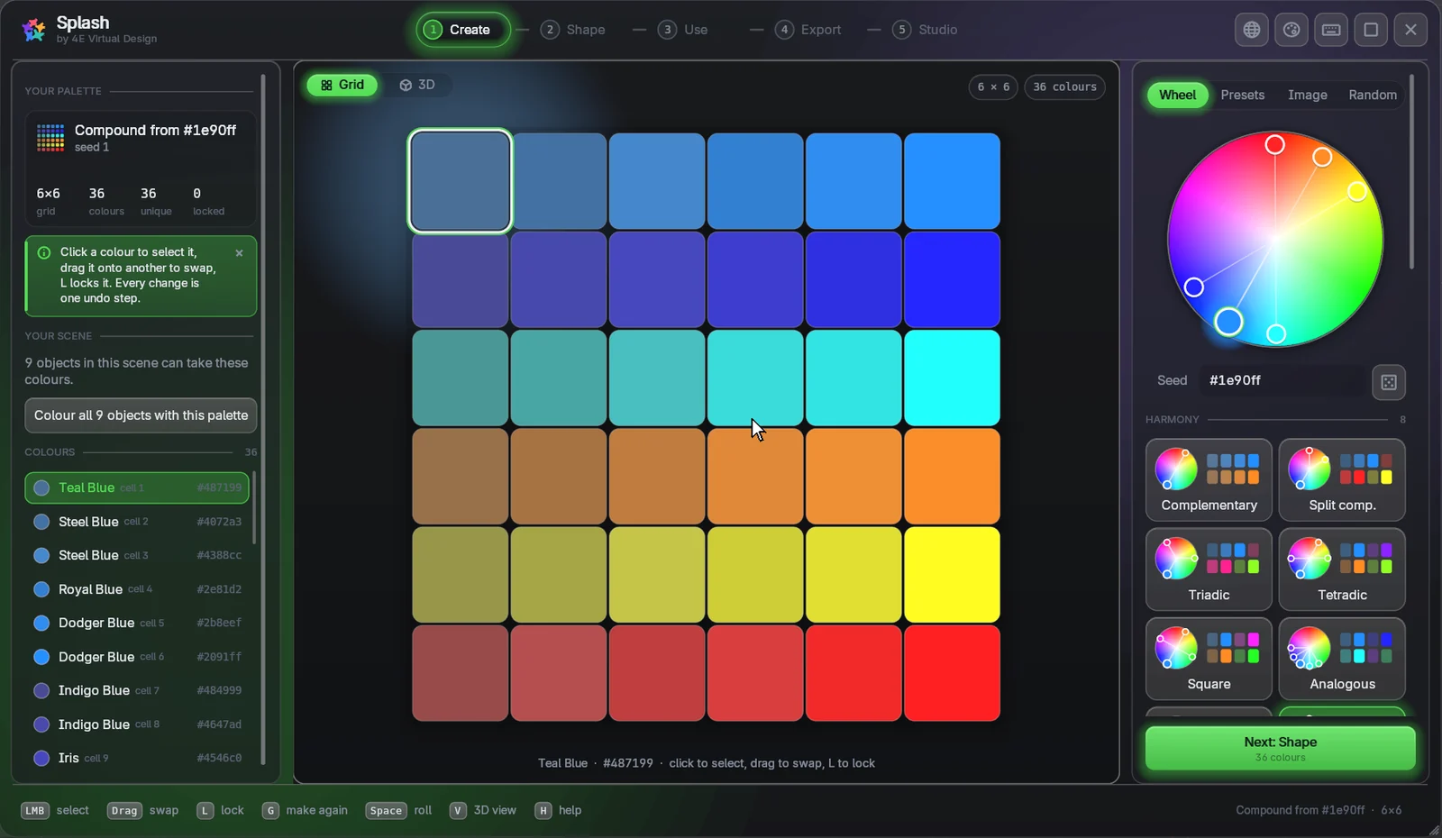The height and width of the screenshot is (838, 1442).
Task: Select the pure red grid swatch
Action: point(952,673)
